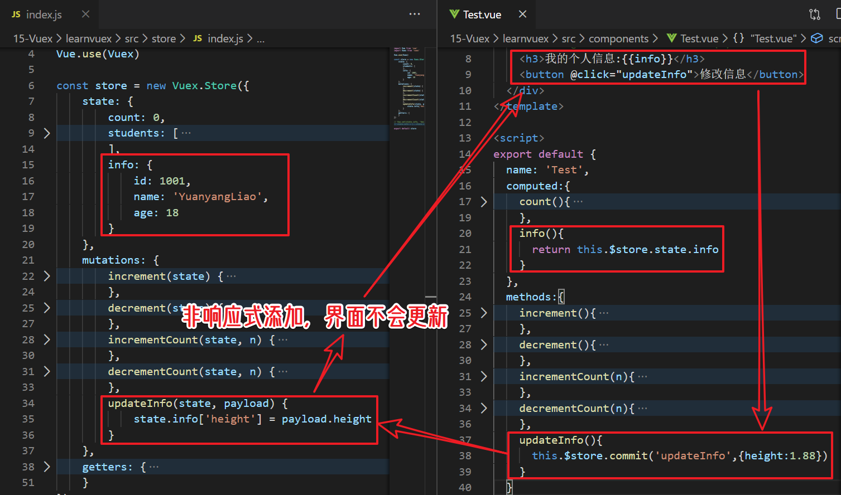Expand folded incrementCount(state, n) in index.js
841x495 pixels.
(47, 340)
